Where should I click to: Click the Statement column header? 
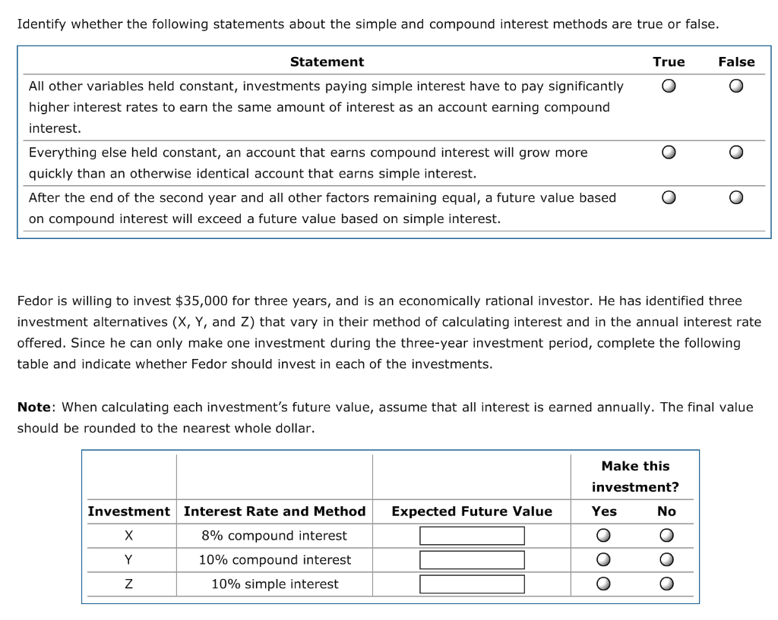327,61
